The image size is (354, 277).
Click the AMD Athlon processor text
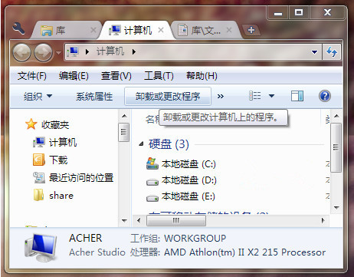(245, 252)
